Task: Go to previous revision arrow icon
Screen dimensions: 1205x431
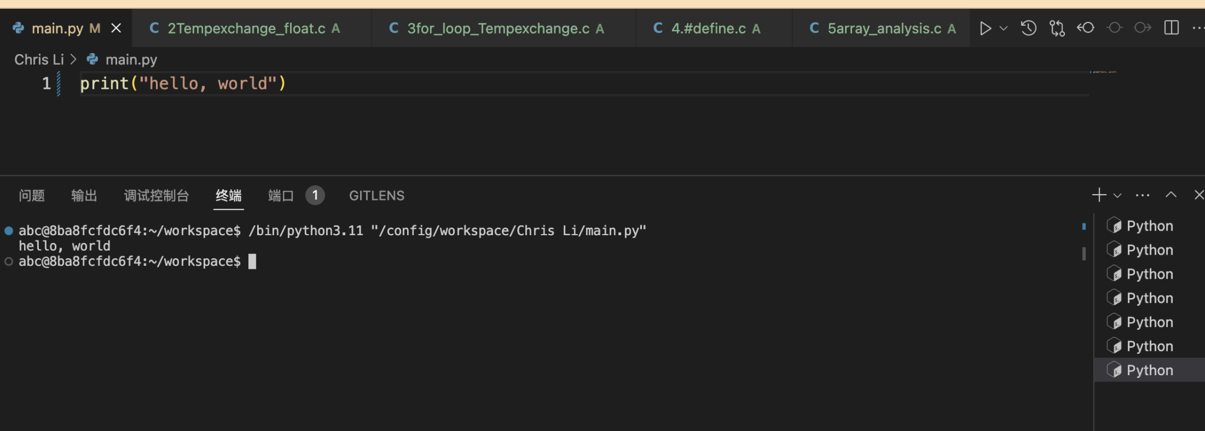Action: [x=1086, y=28]
